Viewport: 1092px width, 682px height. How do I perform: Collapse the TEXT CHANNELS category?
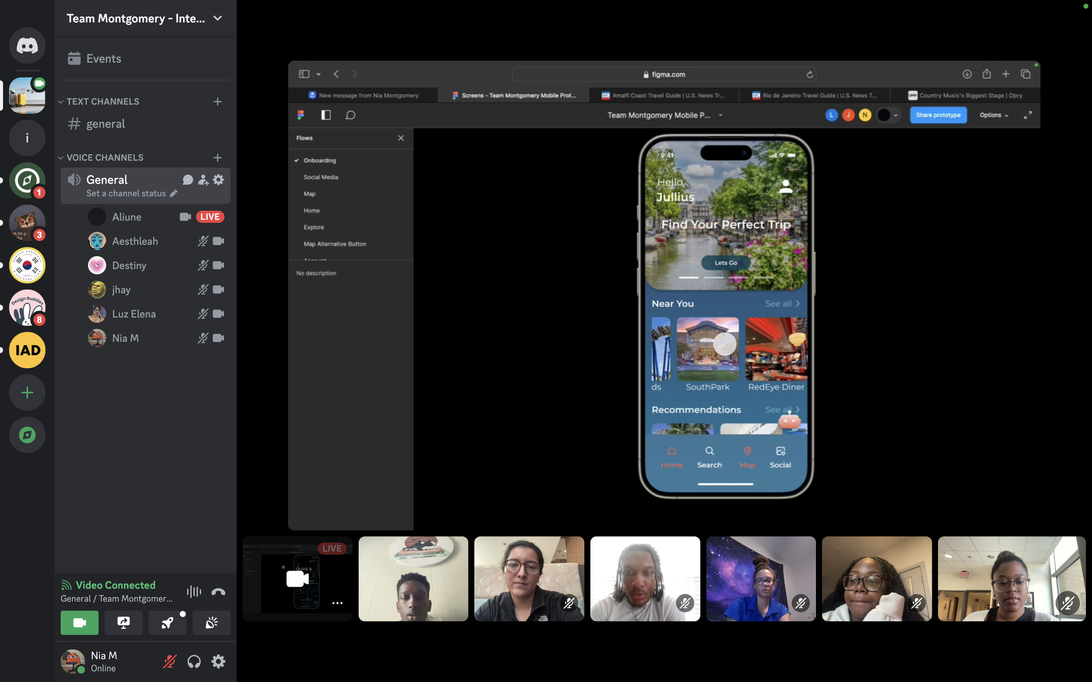pos(103,102)
